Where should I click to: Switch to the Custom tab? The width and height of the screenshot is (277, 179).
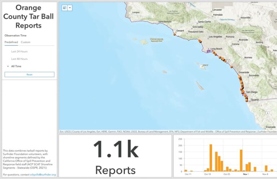pos(26,42)
